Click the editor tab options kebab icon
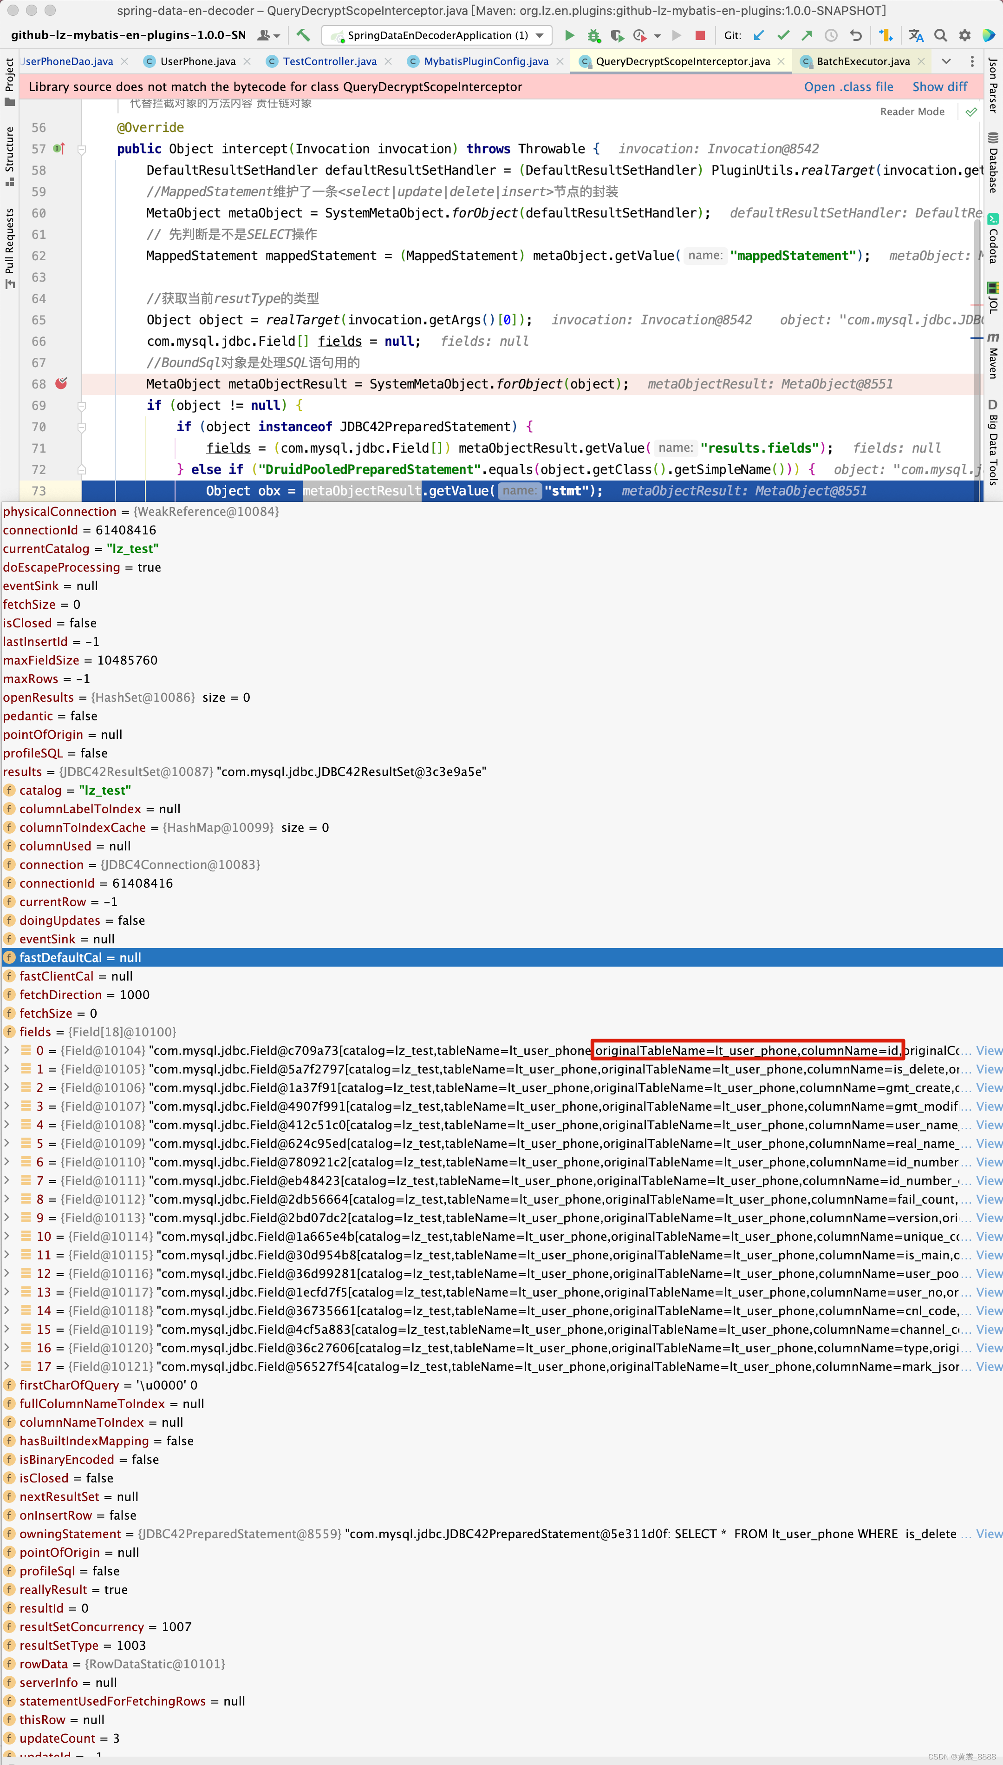Screen dimensions: 1003x1765 972,61
